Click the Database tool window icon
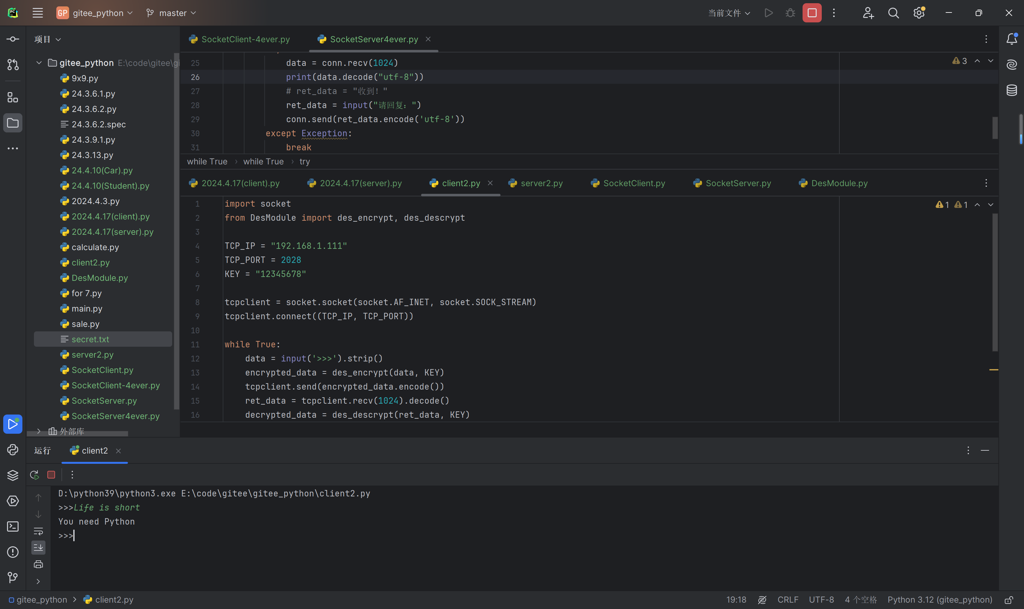Viewport: 1024px width, 609px height. tap(1012, 90)
